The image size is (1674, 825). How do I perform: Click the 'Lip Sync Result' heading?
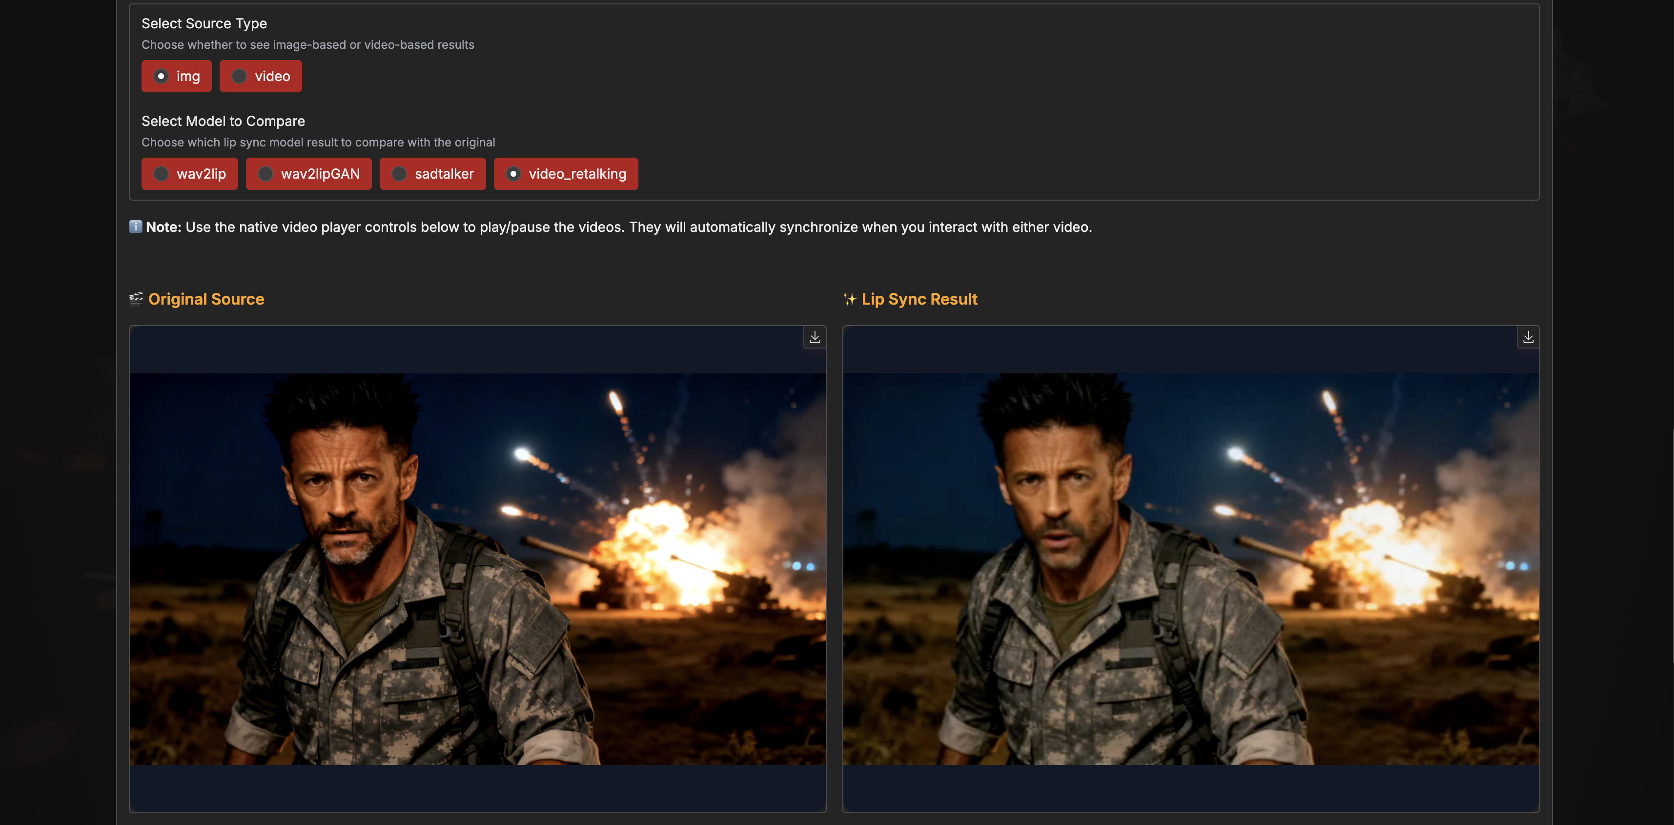[919, 299]
